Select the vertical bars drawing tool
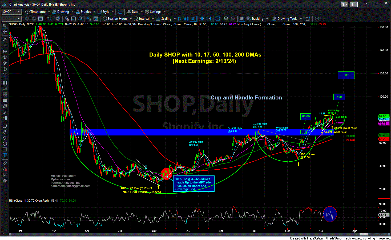Image resolution: width=391 pixels, height=240 pixels. click(5, 83)
